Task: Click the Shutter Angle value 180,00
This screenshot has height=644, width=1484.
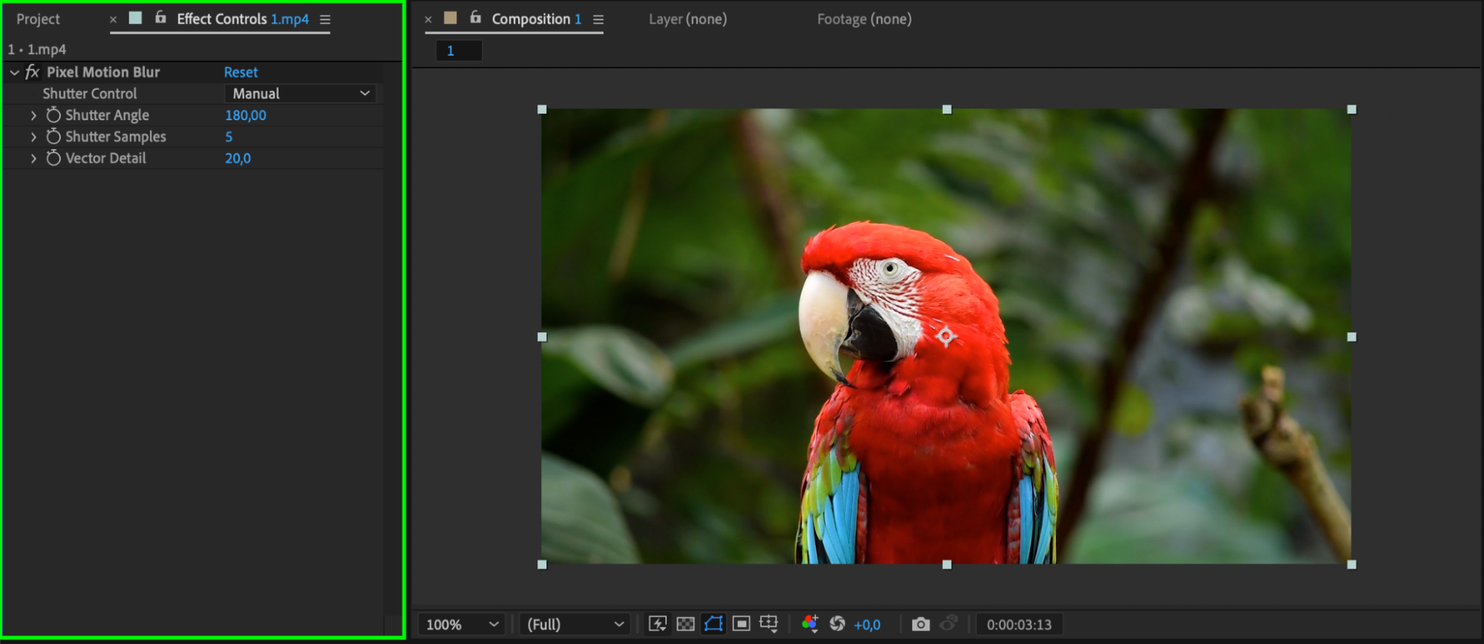Action: (x=246, y=115)
